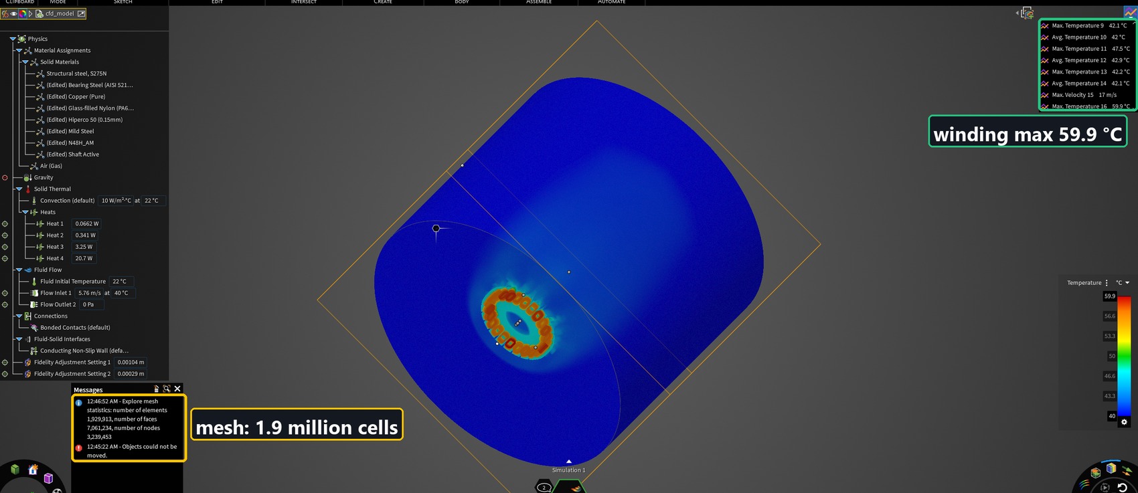Viewport: 1138px width, 493px height.
Task: Collapse the Fluid Flow node
Action: [x=19, y=270]
